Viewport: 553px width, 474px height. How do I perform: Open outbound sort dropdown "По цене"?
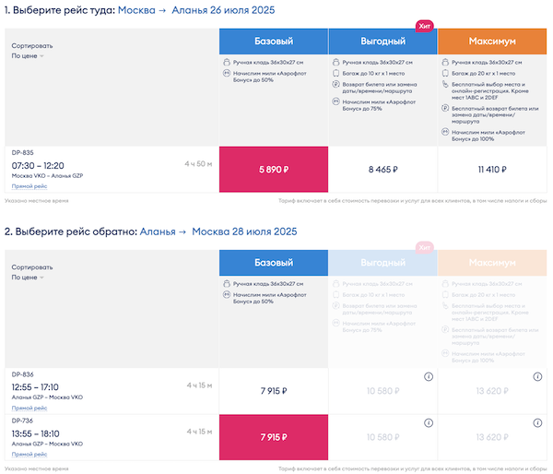coord(28,56)
